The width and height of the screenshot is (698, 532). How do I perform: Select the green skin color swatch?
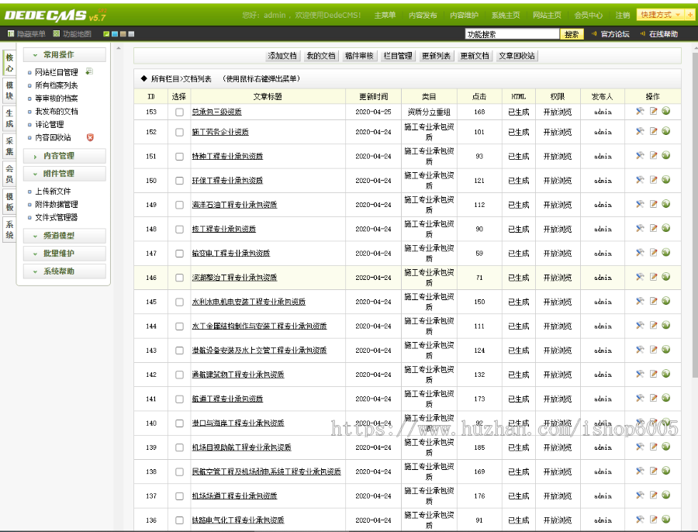click(x=106, y=34)
